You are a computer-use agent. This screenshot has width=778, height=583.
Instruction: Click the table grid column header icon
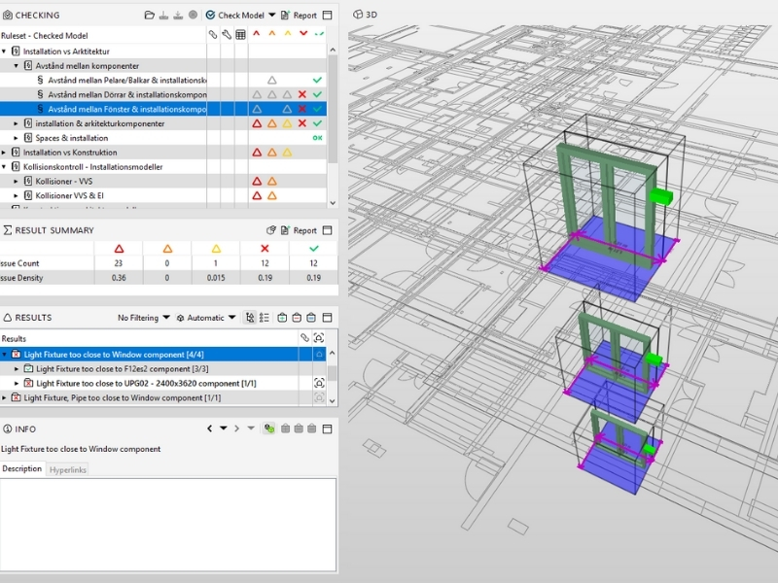coord(240,35)
